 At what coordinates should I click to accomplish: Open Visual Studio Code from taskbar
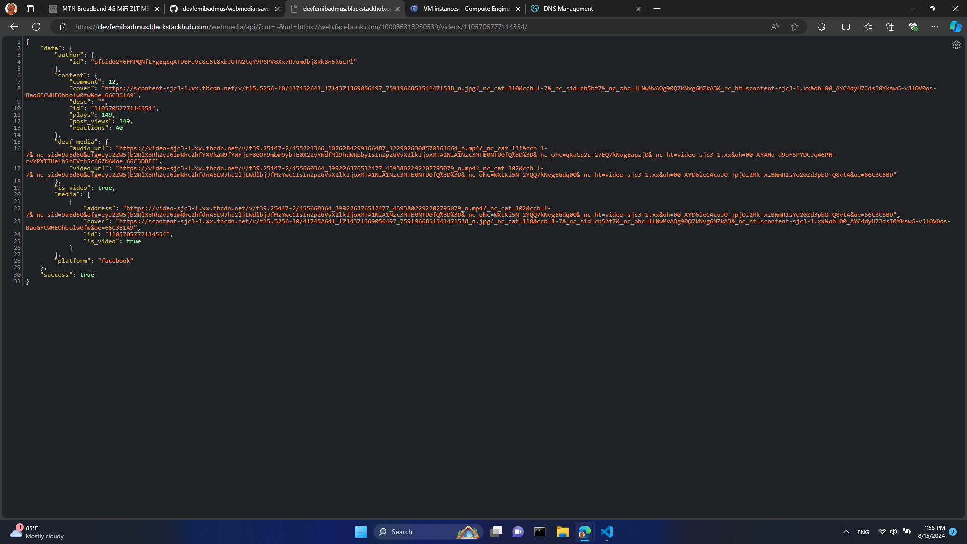(x=607, y=532)
